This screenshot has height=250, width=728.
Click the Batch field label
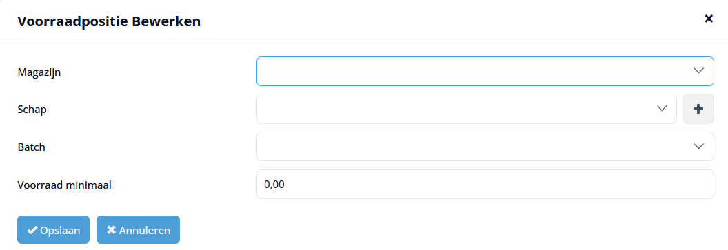point(32,147)
